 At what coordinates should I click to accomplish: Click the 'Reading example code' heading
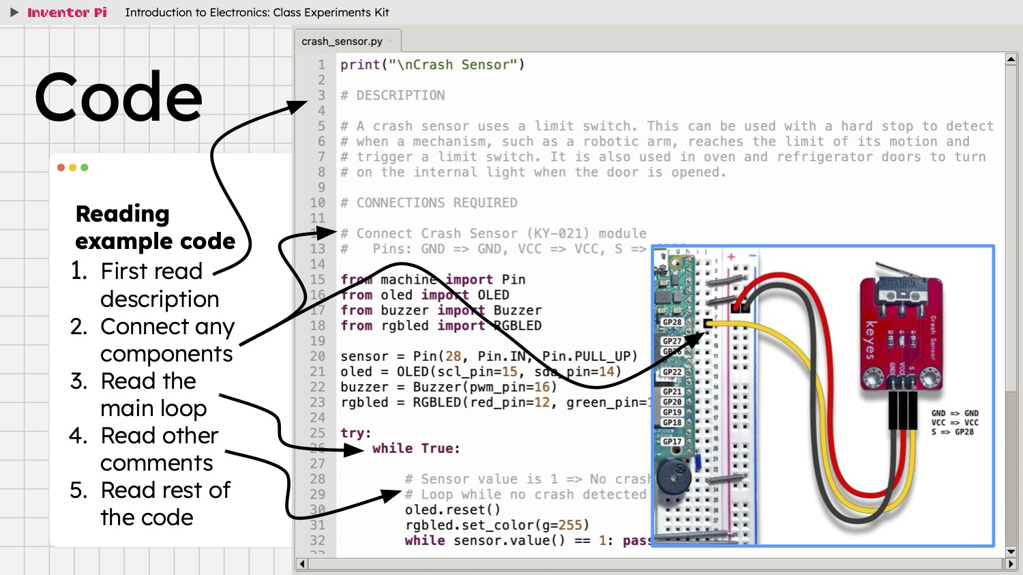coord(155,227)
